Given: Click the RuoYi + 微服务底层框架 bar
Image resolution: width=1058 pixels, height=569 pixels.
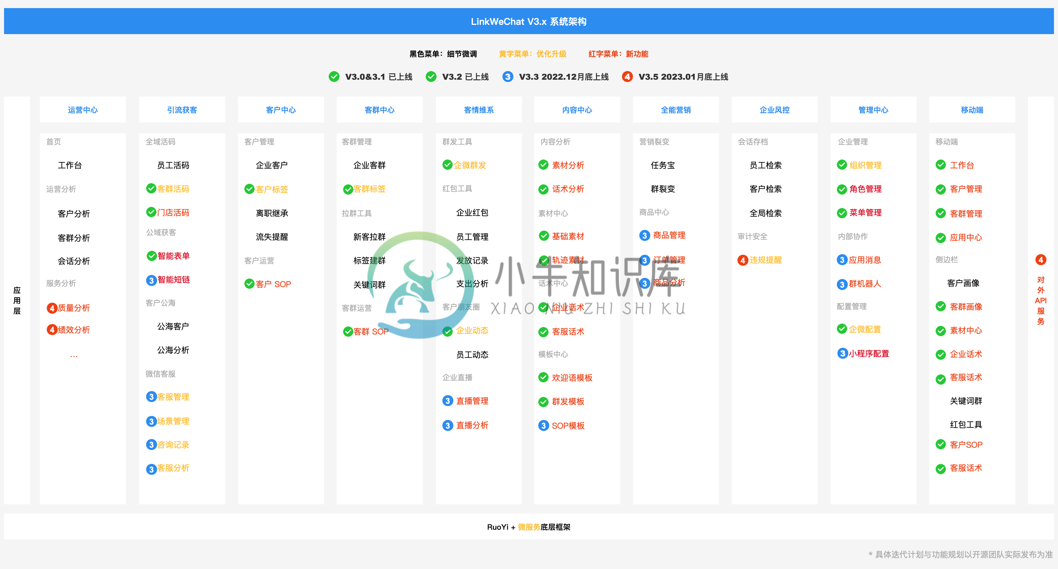Looking at the screenshot, I should [529, 527].
